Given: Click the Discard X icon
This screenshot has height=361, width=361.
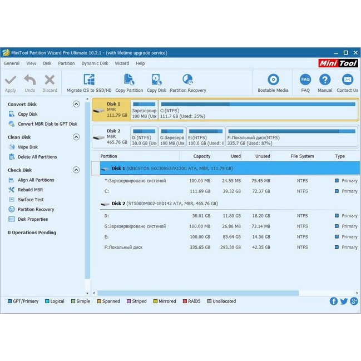Looking at the screenshot, I should (x=50, y=80).
